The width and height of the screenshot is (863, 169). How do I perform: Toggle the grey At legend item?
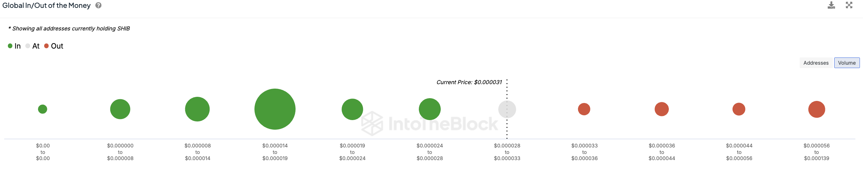33,46
